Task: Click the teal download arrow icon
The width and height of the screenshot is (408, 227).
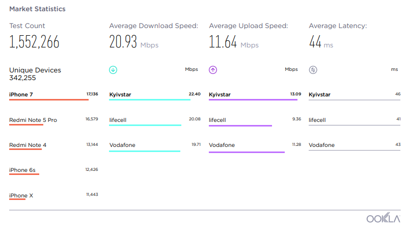Action: tap(113, 70)
